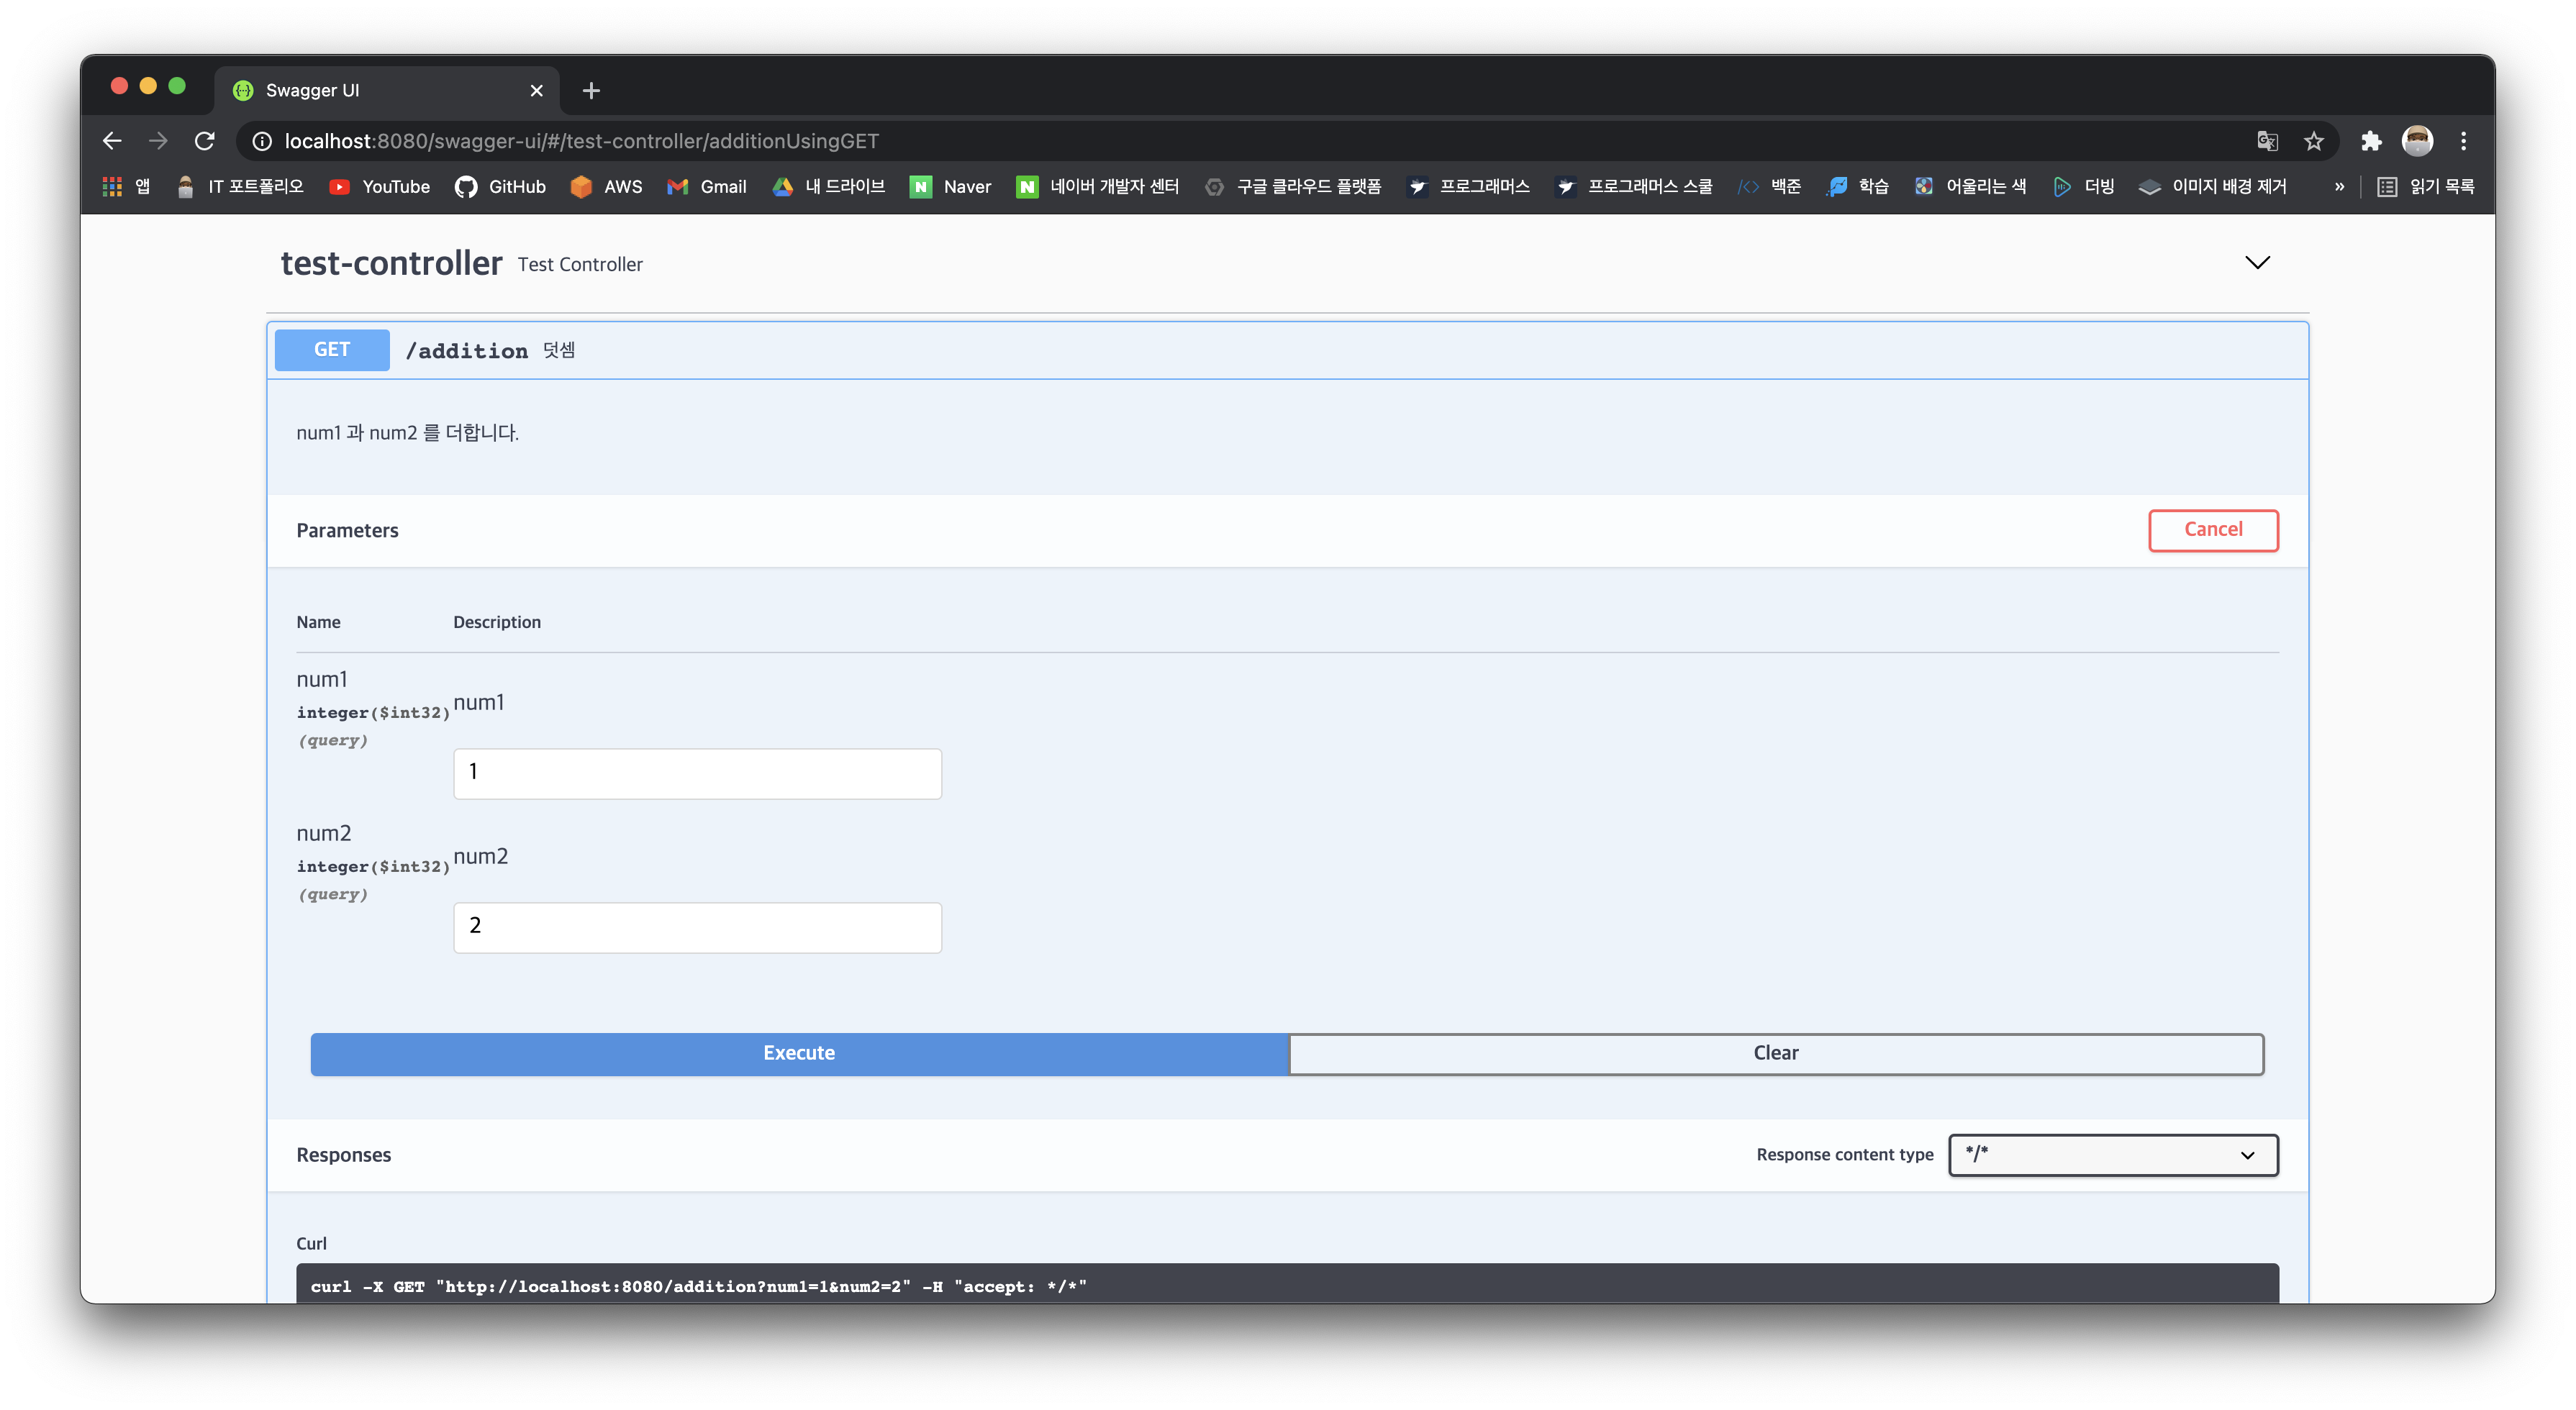Bookmark page with the star icon
This screenshot has width=2576, height=1410.
[x=2313, y=141]
